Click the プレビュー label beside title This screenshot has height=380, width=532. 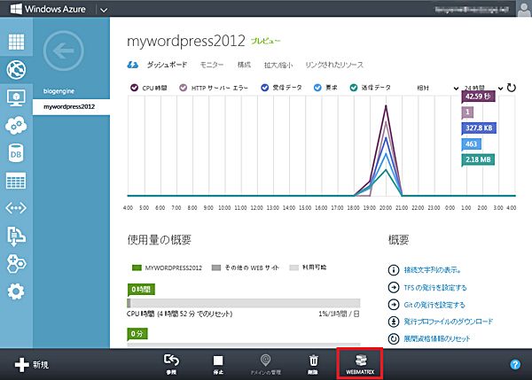click(265, 41)
